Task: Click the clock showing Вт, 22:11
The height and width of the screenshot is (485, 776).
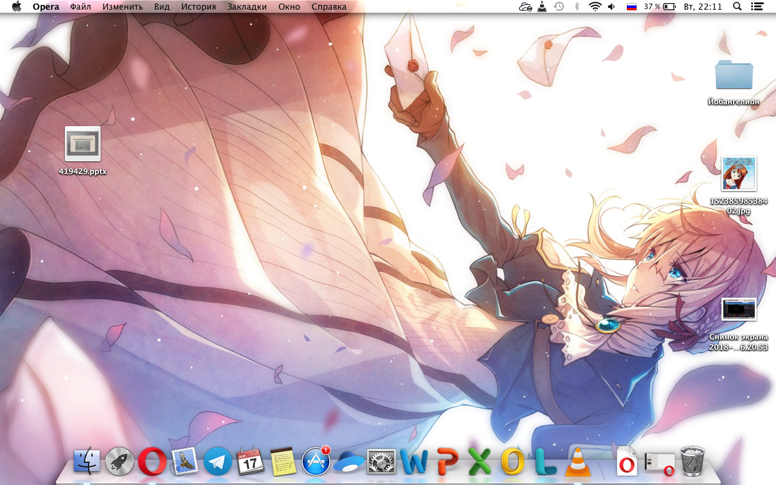Action: click(703, 7)
